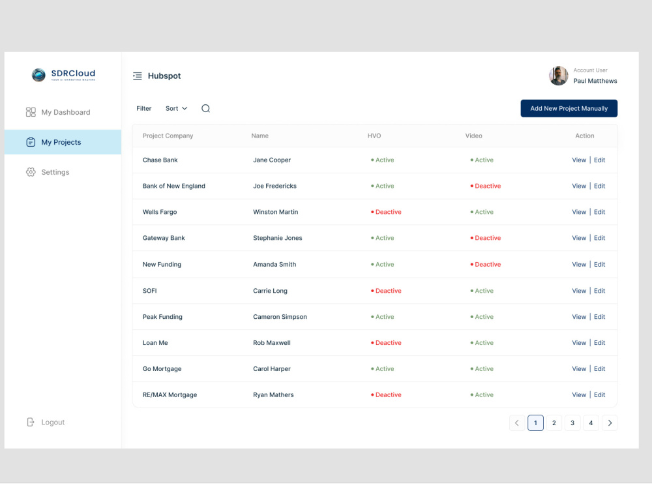
Task: Open the My Dashboard menu item
Action: point(63,112)
